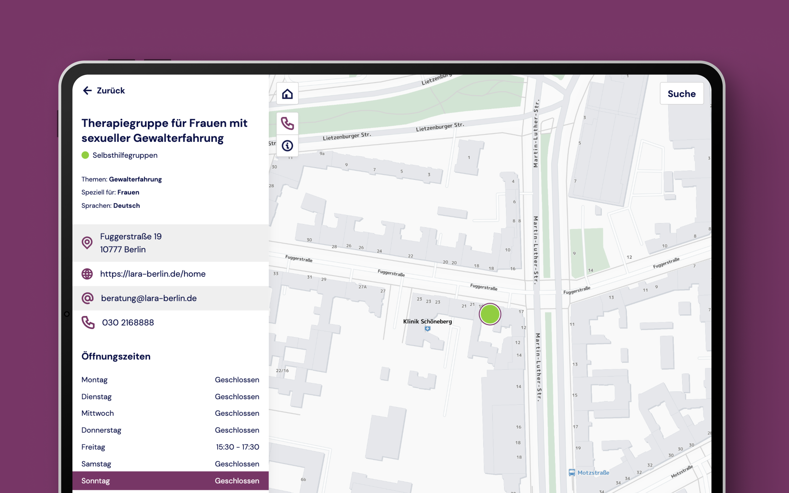The image size is (789, 493).
Task: Select the Sprachen: Deutsch text
Action: point(110,206)
